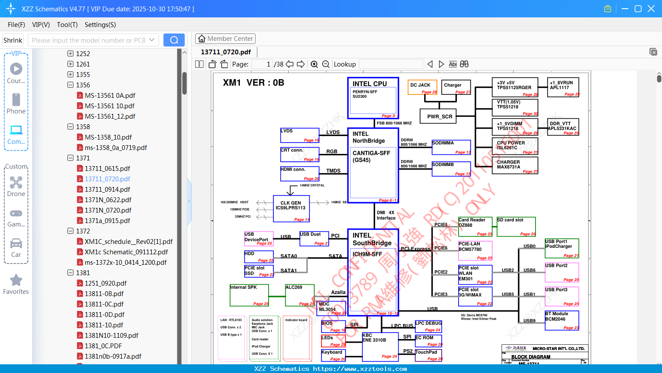Open the Courses category in sidebar
The height and width of the screenshot is (373, 662).
pos(16,73)
